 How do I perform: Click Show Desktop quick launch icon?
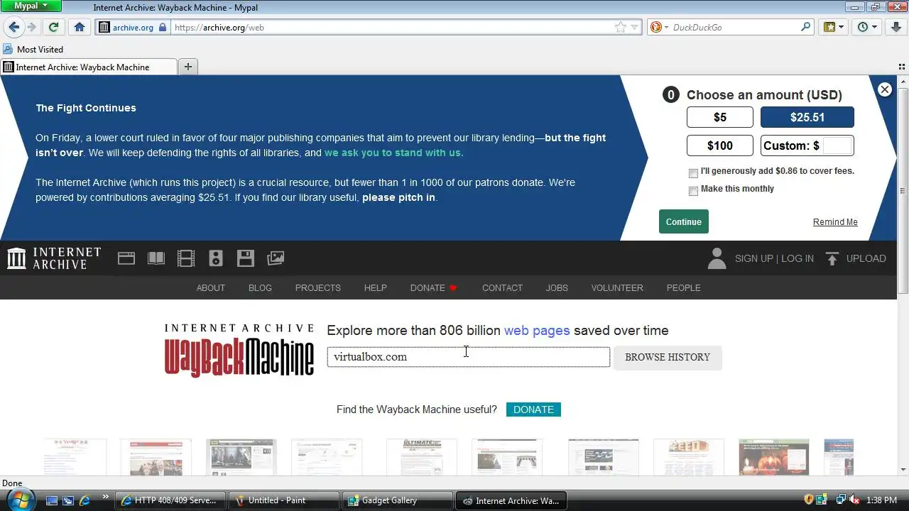coord(51,500)
